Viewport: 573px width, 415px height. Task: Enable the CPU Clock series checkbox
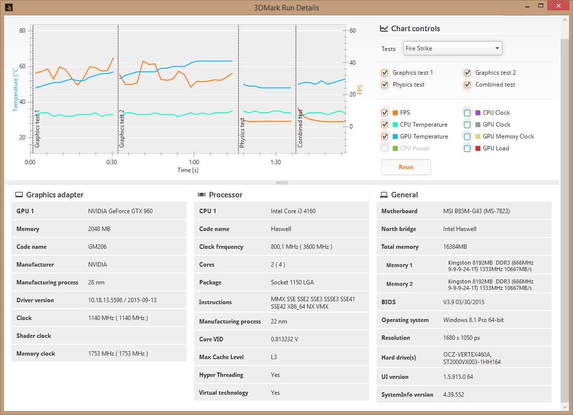coord(467,113)
